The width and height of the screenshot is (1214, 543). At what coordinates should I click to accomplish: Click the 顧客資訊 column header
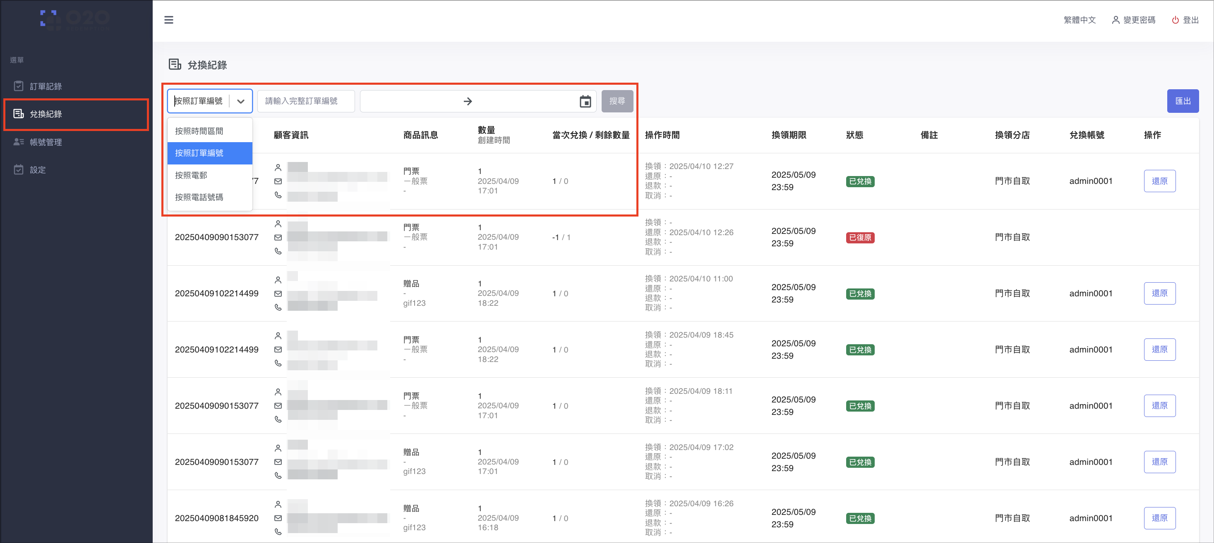pyautogui.click(x=291, y=135)
